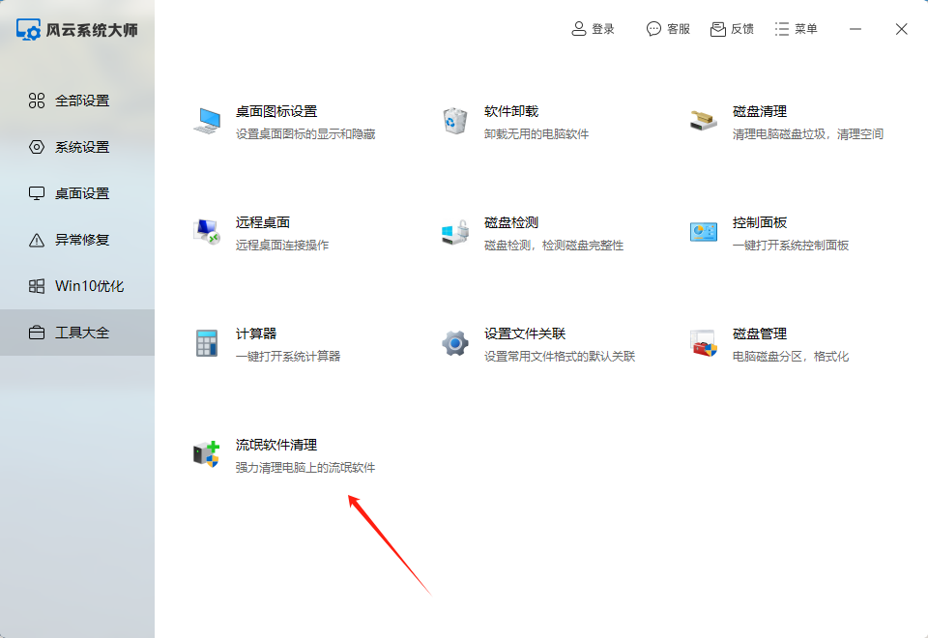Screen dimensions: 928x638
Task: Open the 设置文件关联 title
Action: 525,333
